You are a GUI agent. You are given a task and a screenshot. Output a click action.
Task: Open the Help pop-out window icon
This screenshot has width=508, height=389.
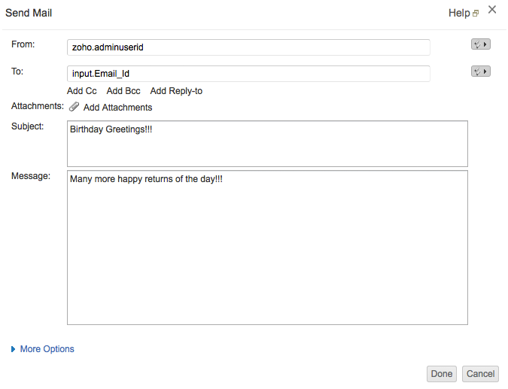[476, 14]
